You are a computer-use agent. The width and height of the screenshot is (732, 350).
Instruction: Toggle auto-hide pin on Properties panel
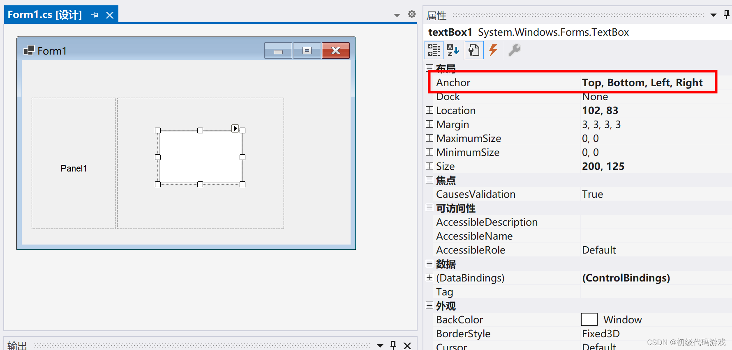[726, 15]
